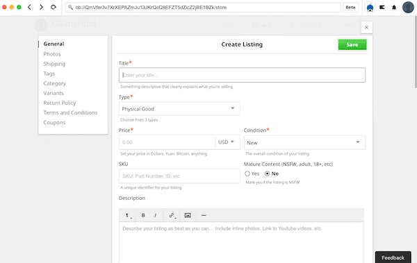Switch to the Variants section
This screenshot has height=263, width=417.
coord(54,93)
